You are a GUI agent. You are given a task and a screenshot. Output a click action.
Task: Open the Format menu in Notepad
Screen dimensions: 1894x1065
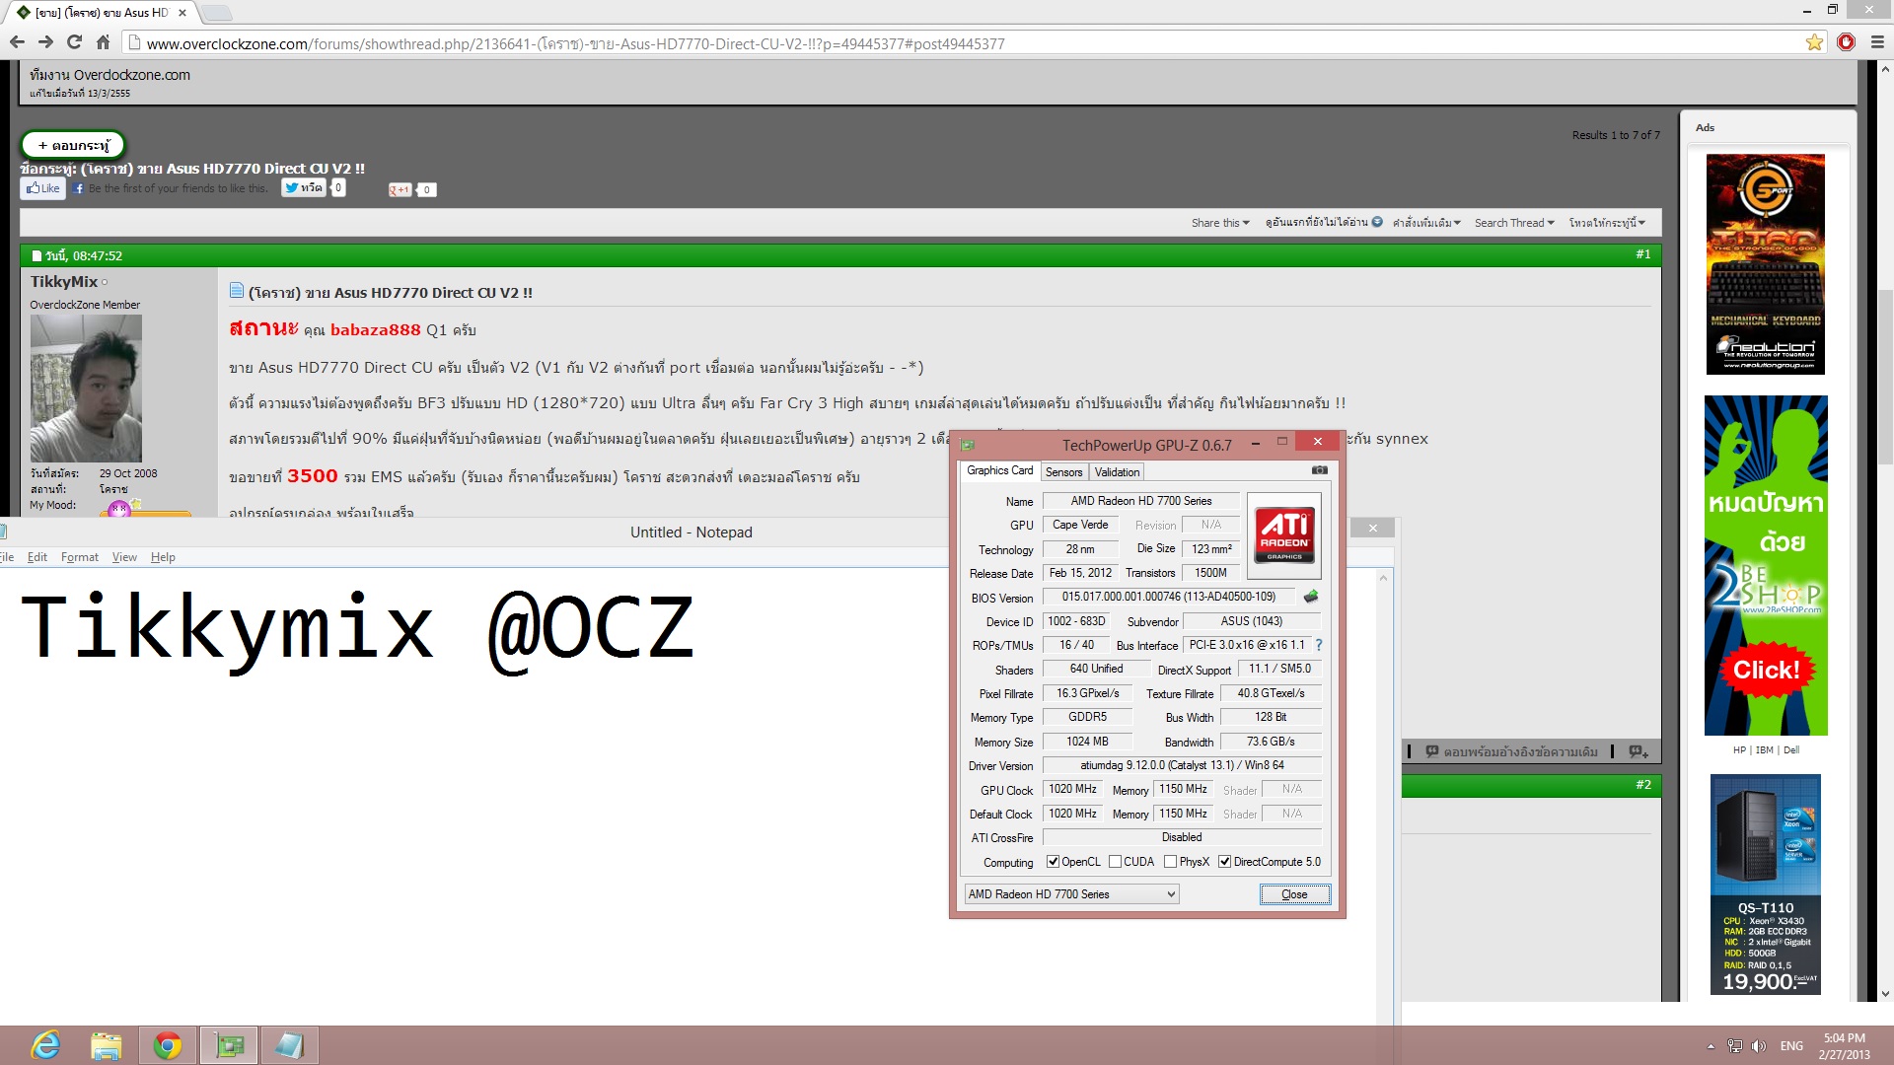click(x=79, y=557)
